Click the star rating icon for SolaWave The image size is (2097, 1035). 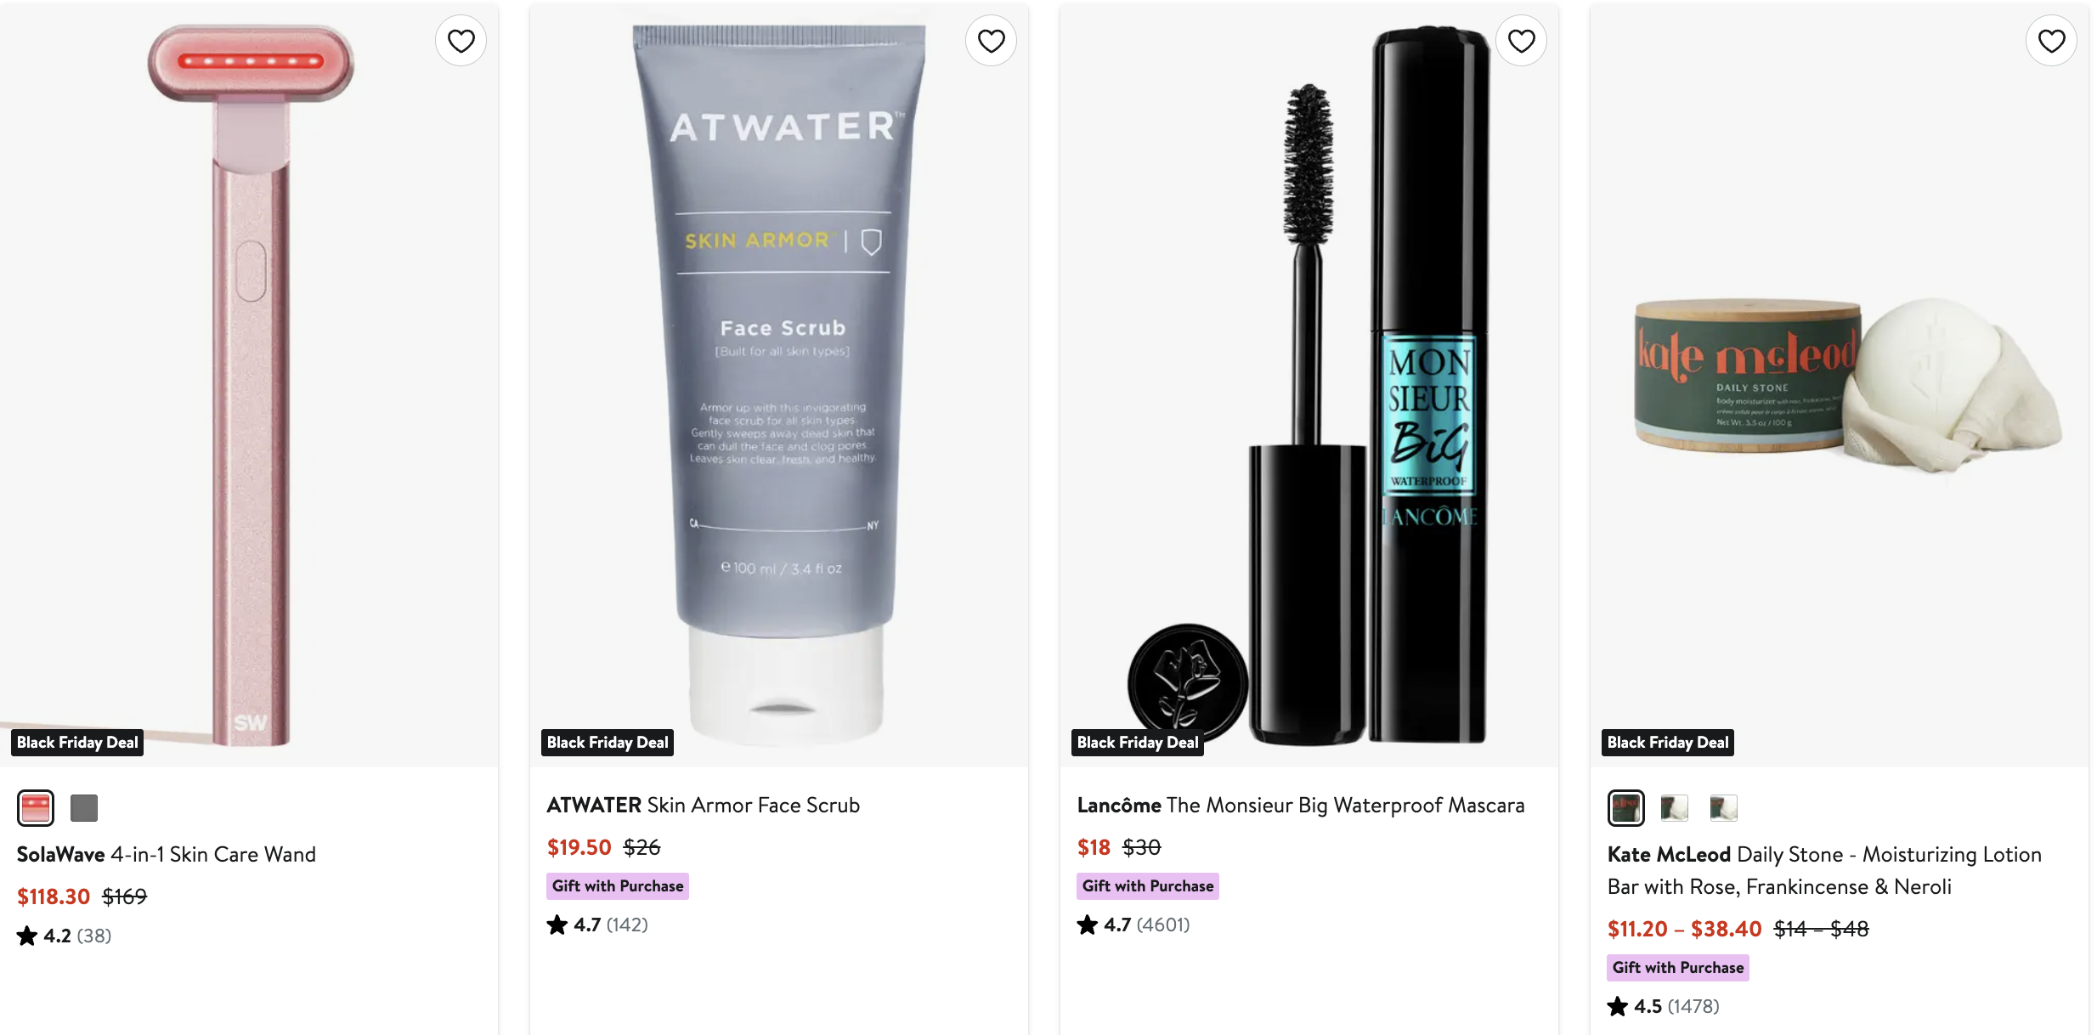(27, 936)
